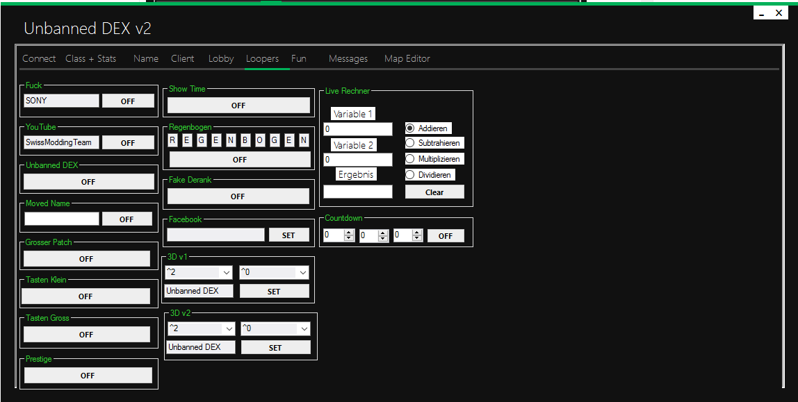Go to the Messages tab
This screenshot has height=402, width=798.
(348, 59)
